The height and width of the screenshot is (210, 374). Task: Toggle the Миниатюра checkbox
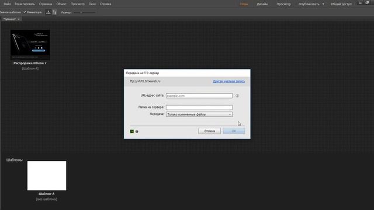[25, 12]
